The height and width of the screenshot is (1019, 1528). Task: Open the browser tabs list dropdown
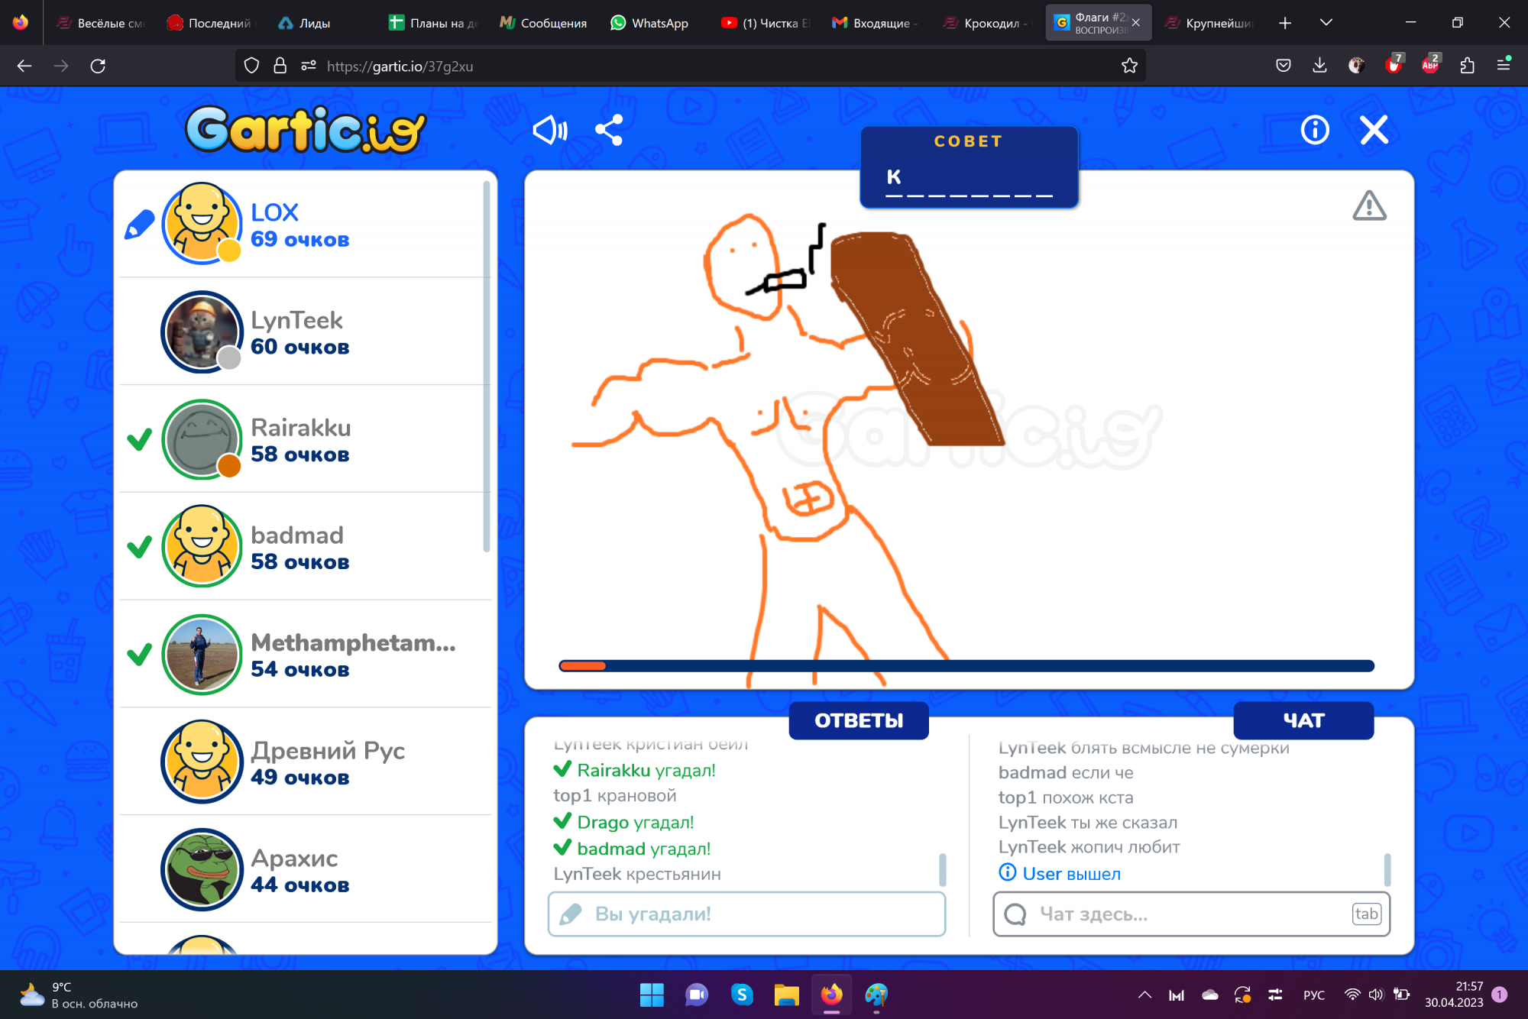[x=1326, y=22]
